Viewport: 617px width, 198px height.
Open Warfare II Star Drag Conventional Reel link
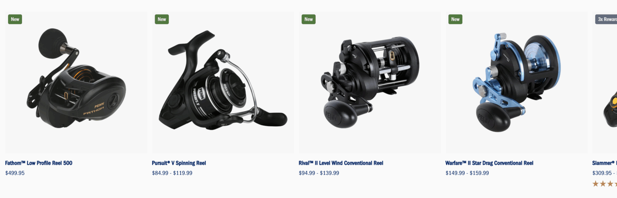pos(489,163)
